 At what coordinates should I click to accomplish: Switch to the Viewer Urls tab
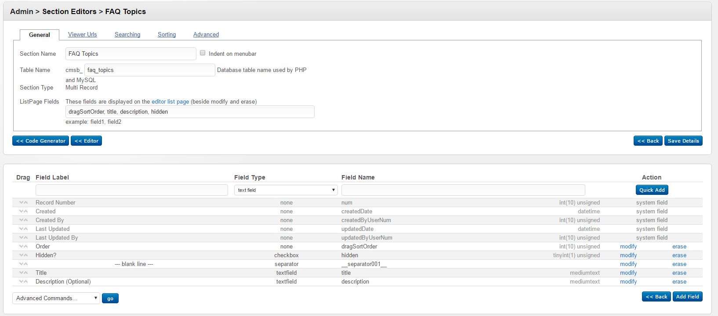[x=82, y=34]
